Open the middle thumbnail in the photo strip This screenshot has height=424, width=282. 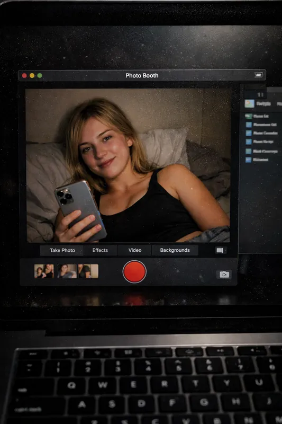67,271
